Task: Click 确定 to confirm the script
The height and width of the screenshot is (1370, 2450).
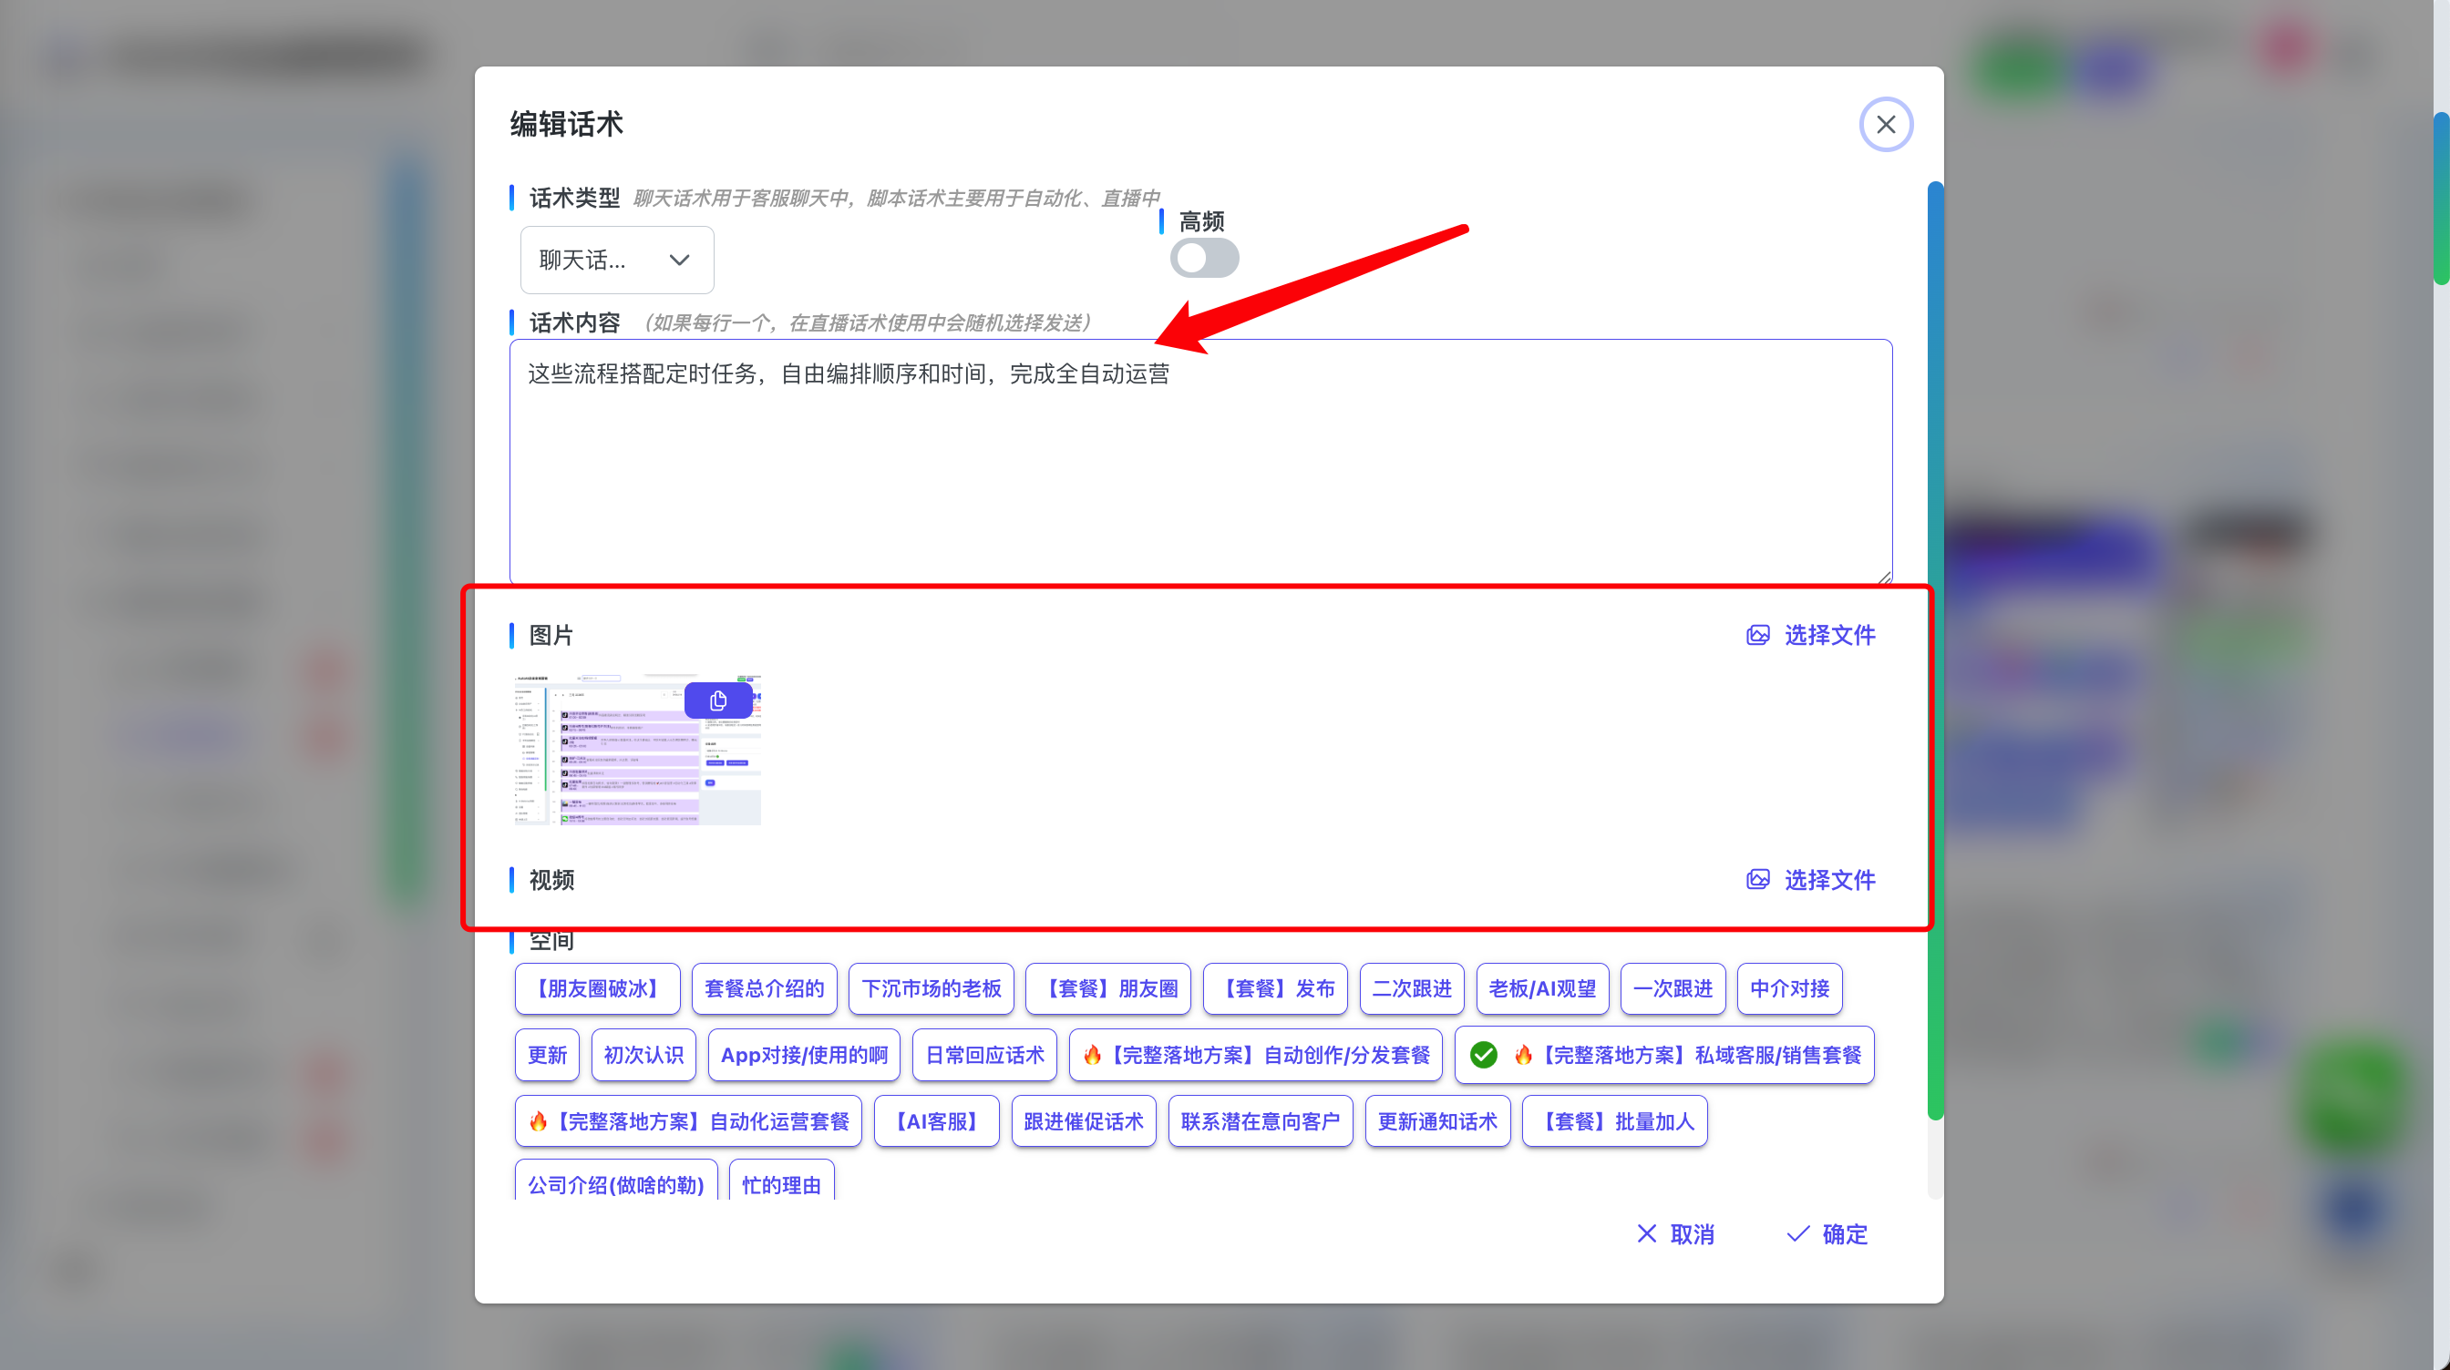Action: tap(1843, 1234)
